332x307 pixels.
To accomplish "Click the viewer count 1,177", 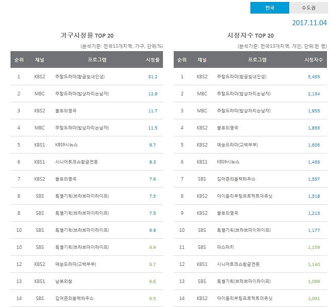I will [314, 230].
